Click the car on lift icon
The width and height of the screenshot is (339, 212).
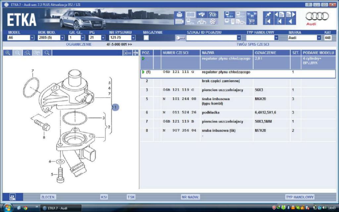click(x=202, y=22)
